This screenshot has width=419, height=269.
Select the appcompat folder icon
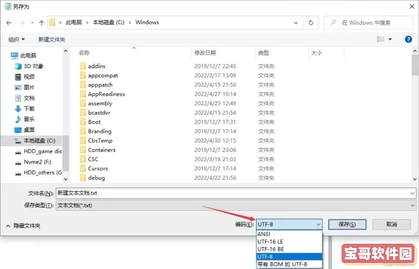coord(83,75)
